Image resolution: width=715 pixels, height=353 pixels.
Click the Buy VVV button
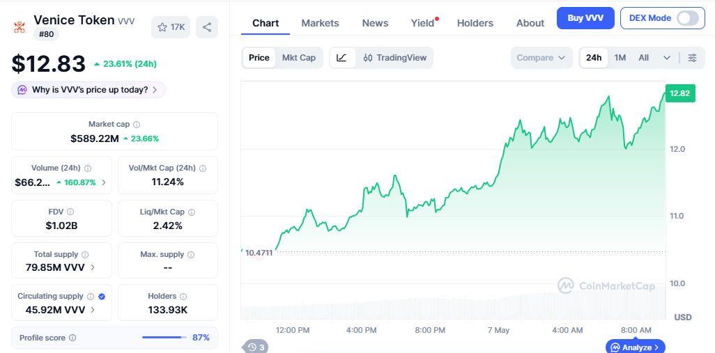(x=585, y=18)
